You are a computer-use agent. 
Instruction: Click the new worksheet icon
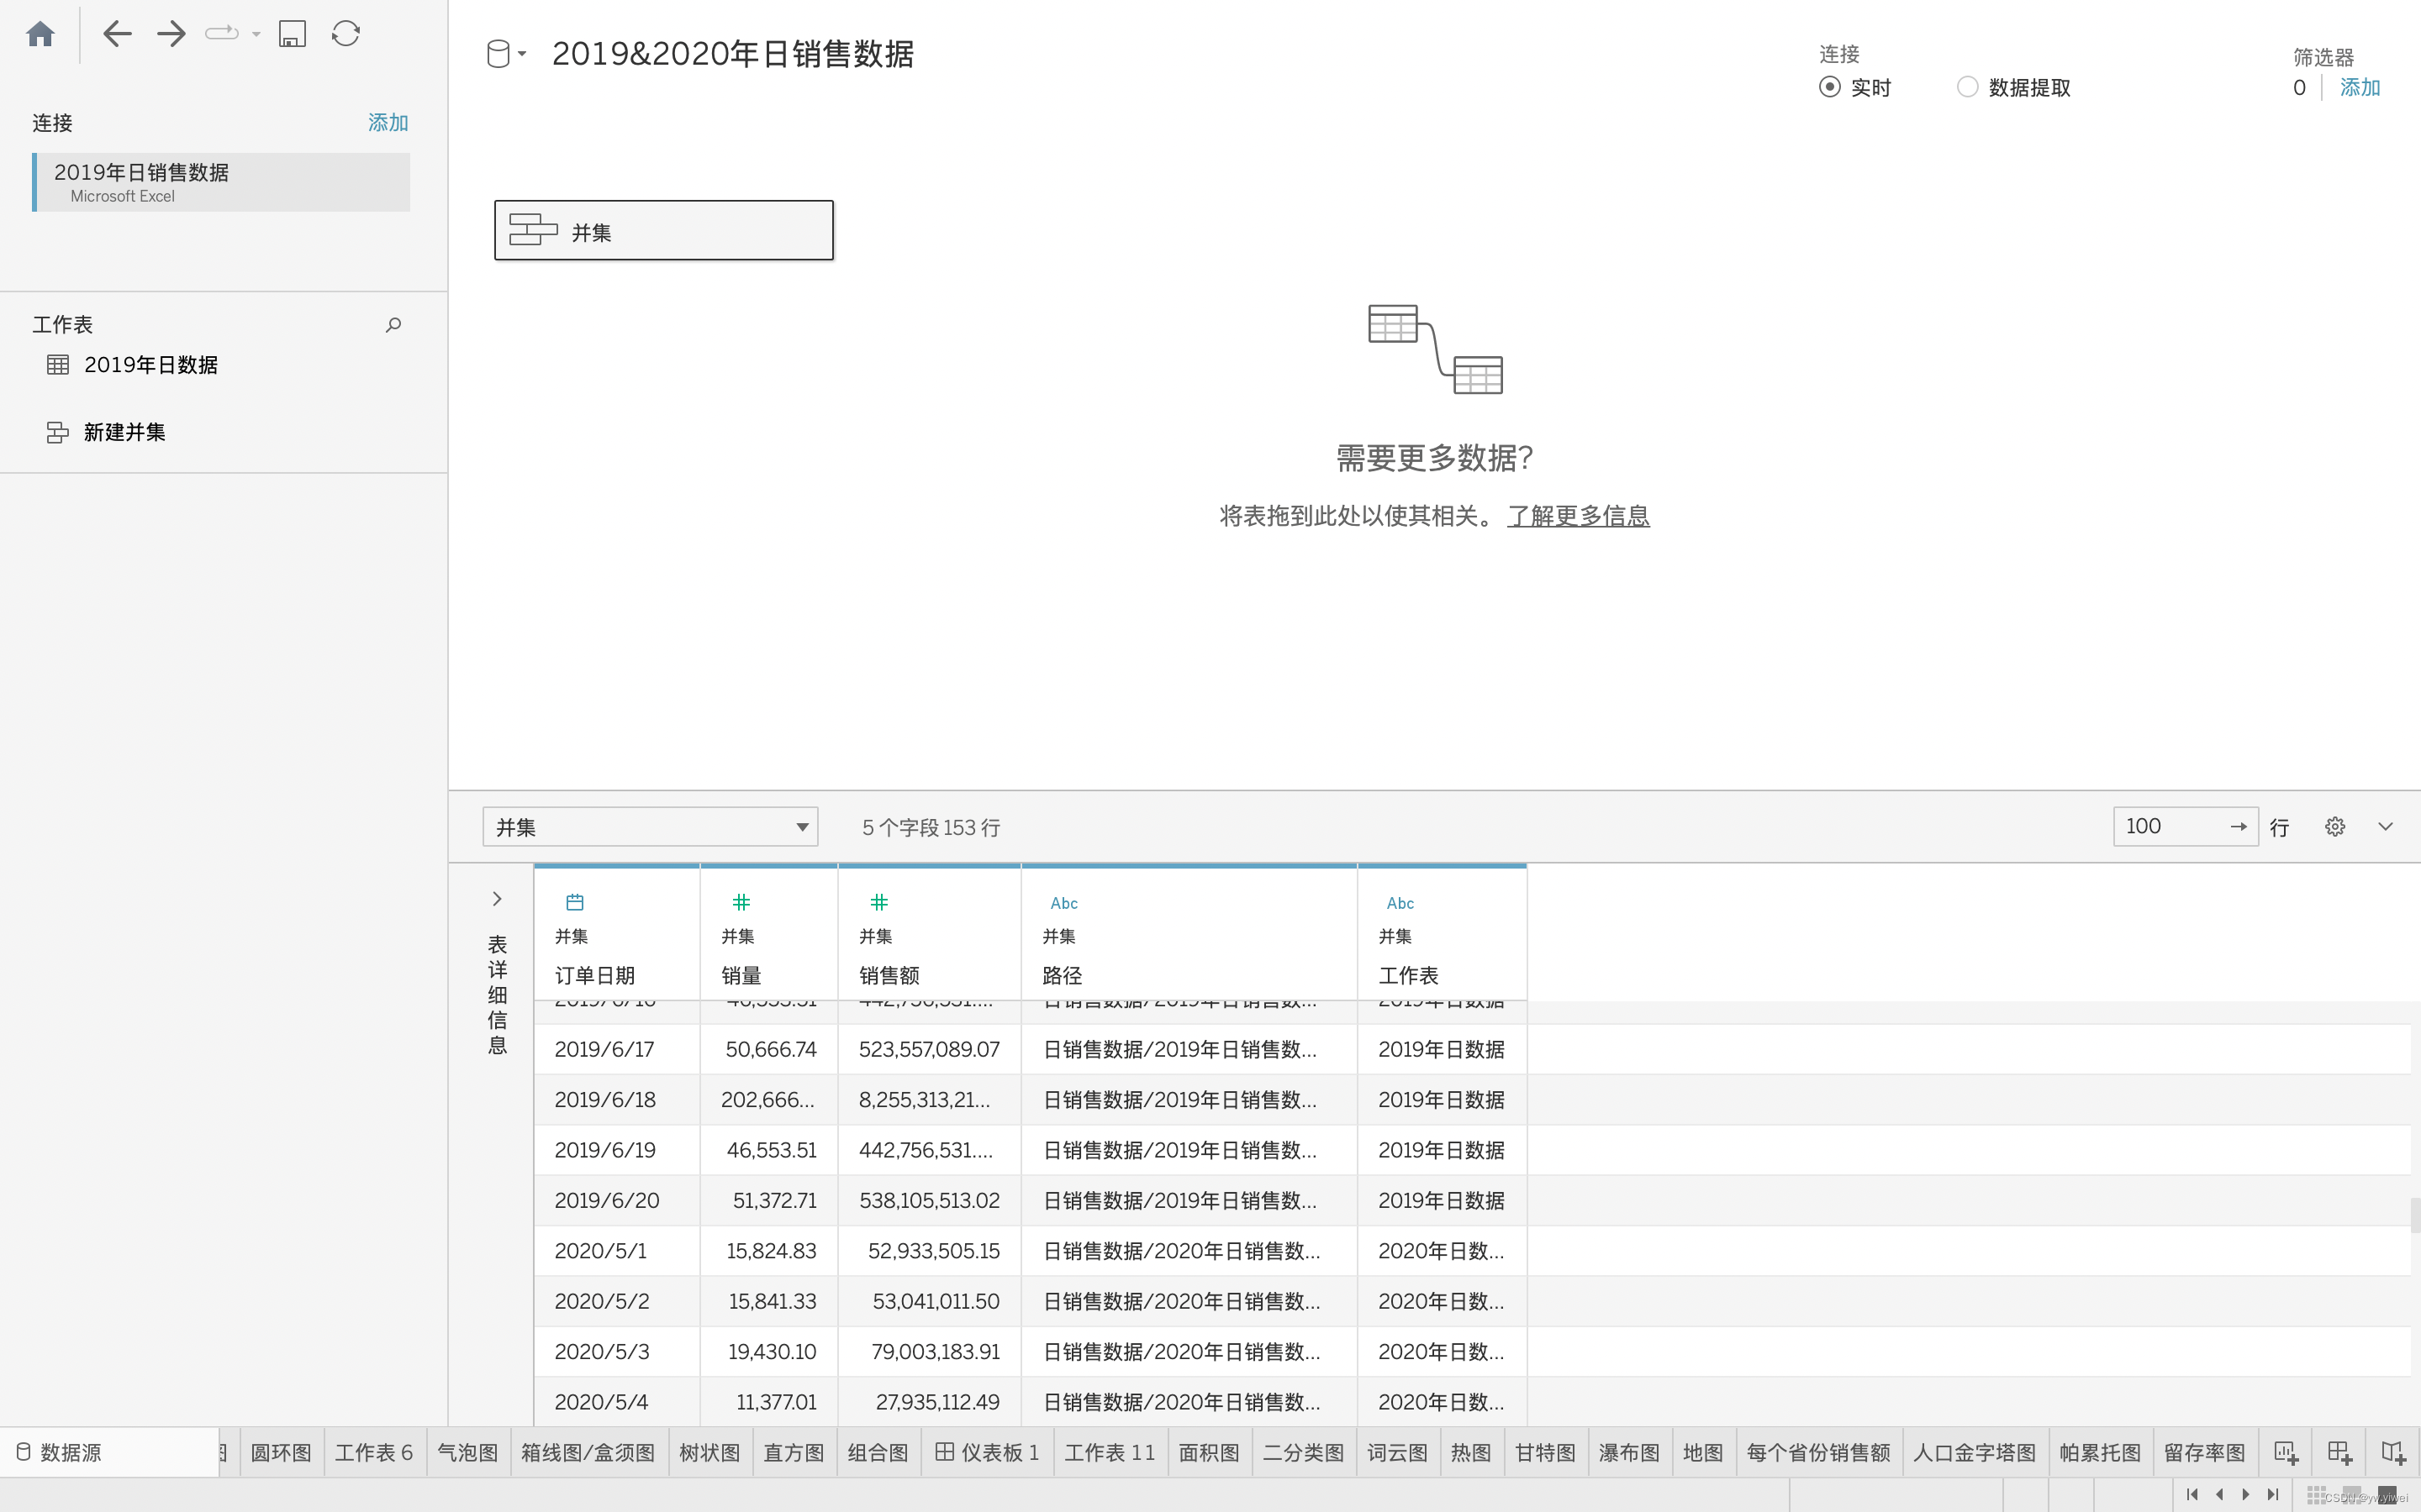click(x=2285, y=1452)
